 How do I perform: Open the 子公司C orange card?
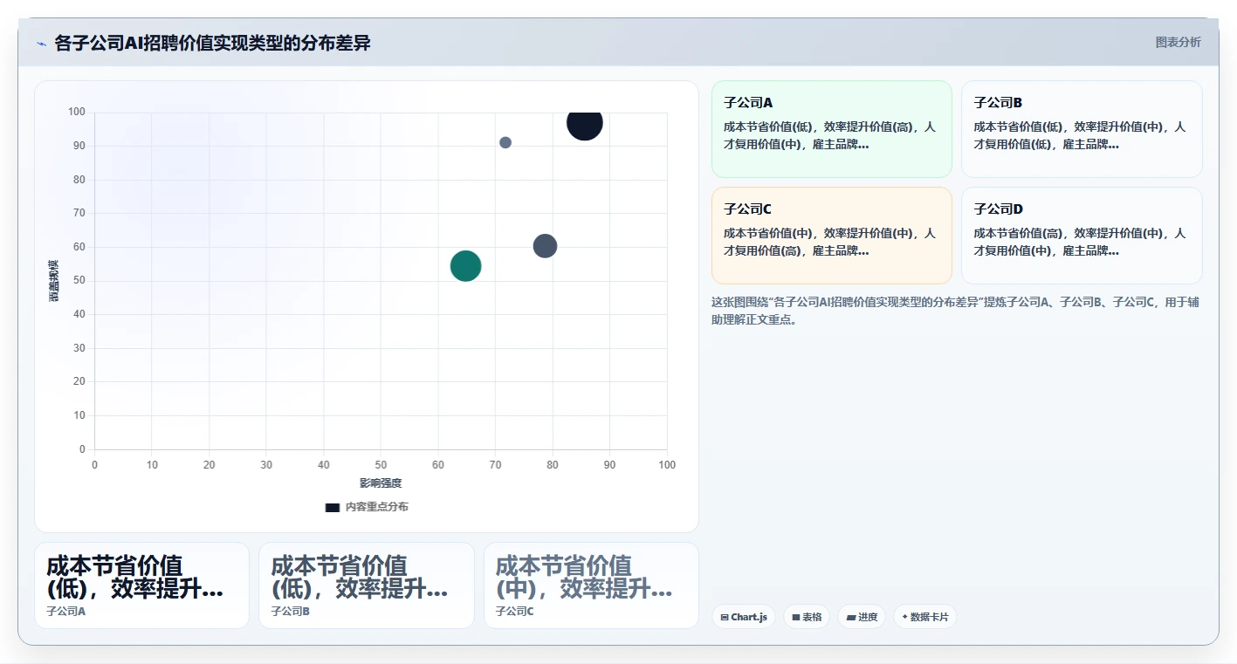coord(831,236)
